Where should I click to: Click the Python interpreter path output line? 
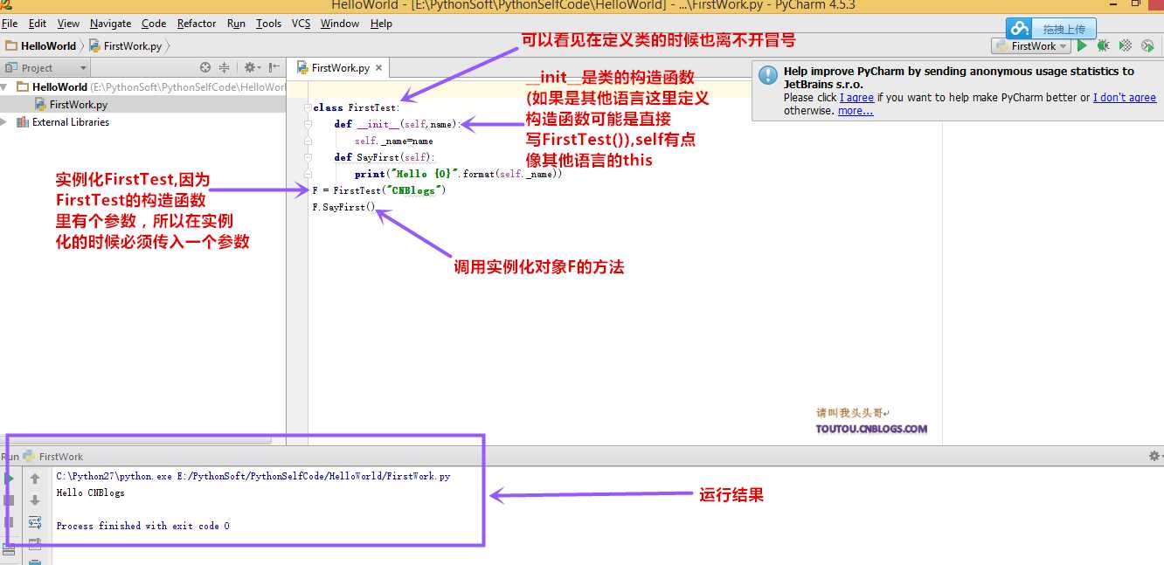253,476
